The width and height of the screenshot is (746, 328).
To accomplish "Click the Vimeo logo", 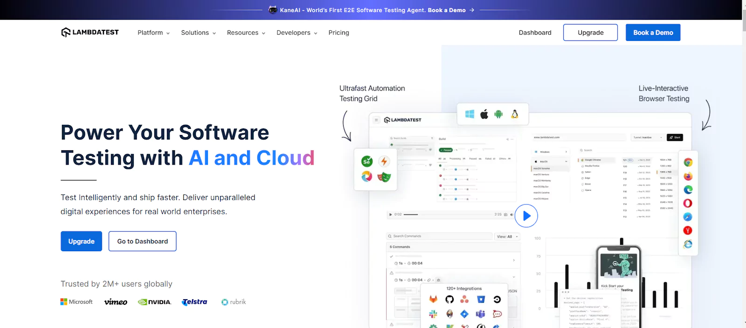I will [116, 302].
